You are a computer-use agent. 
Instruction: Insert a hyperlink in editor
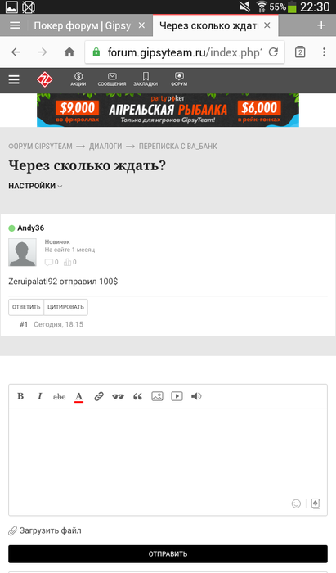point(99,396)
